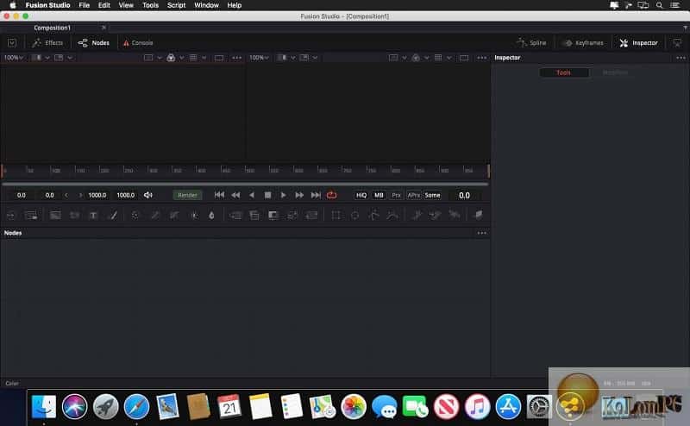Click the green Render button
Viewport: 690px width, 426px height.
(187, 195)
